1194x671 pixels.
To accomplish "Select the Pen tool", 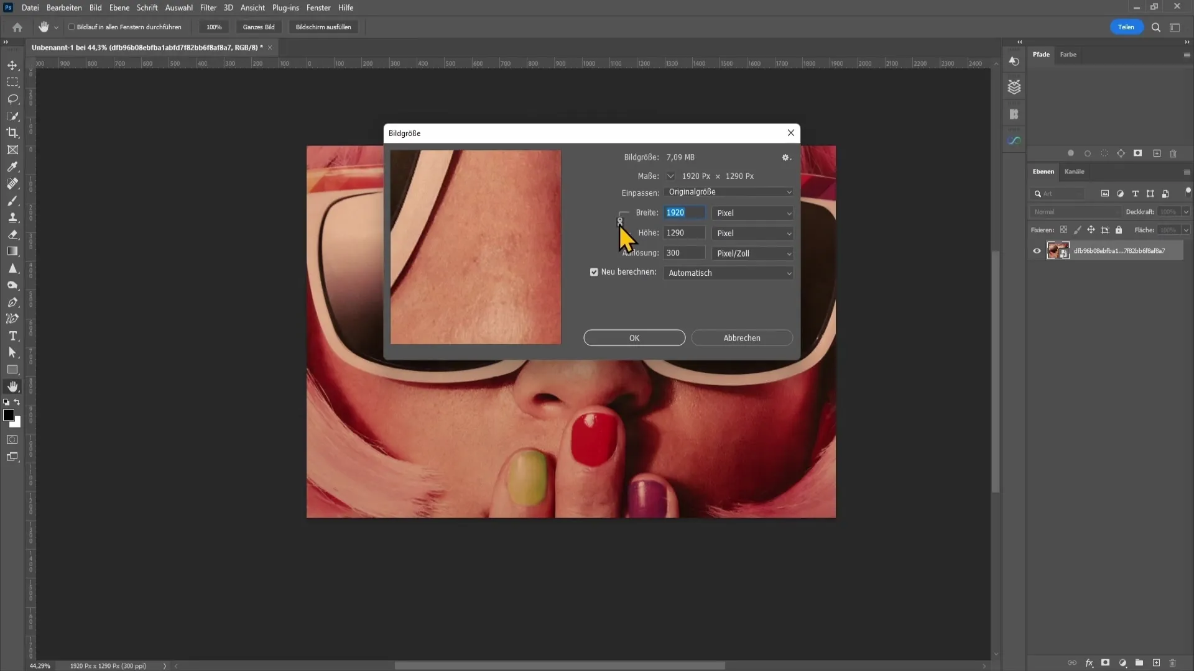I will (12, 302).
